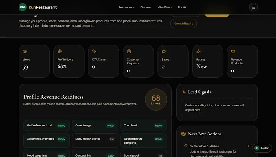Click the Cover image readiness item
Screen dimensions: 276x157
coord(95,125)
